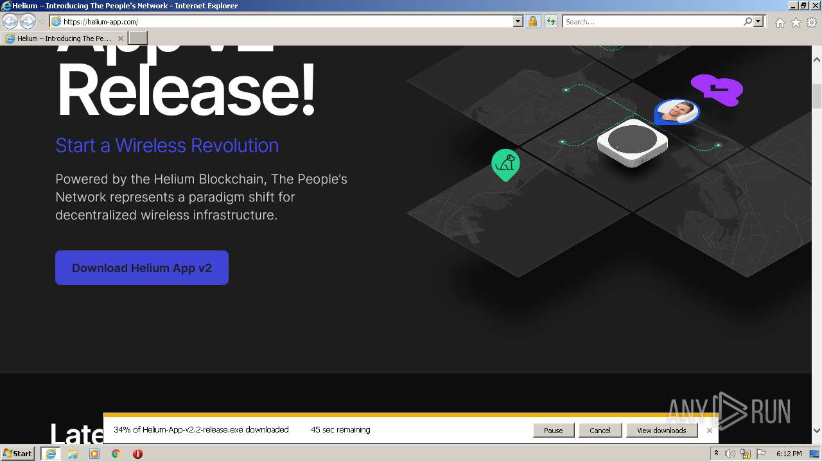Viewport: 822px width, 462px height.
Task: Click the 6:12 PM clock
Action: coord(789,454)
